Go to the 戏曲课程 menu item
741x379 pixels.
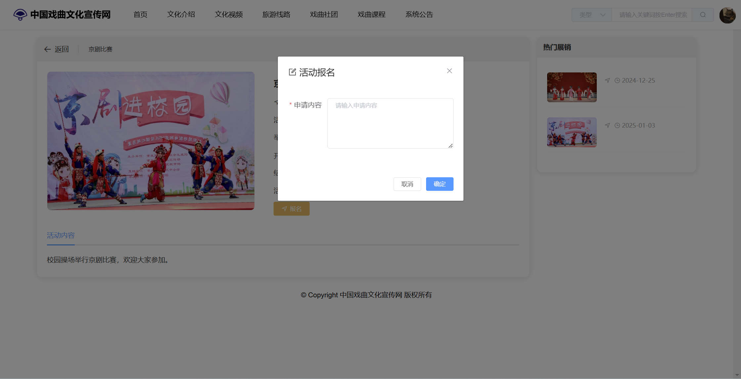(x=371, y=15)
